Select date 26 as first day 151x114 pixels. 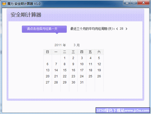point(99,76)
